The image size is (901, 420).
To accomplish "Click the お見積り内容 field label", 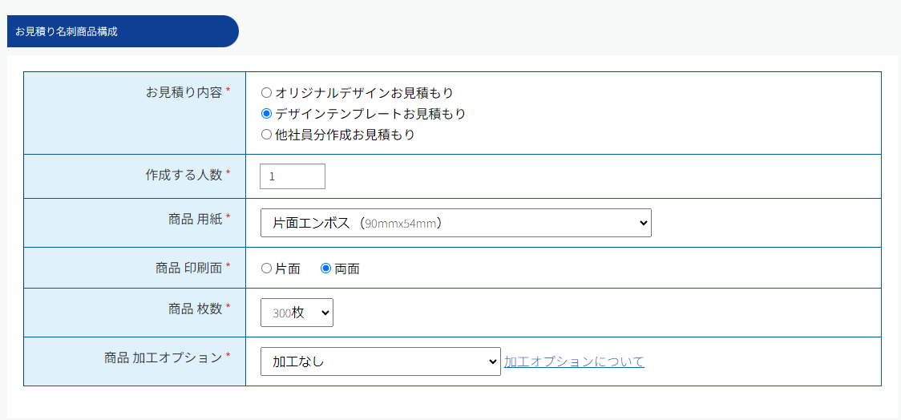I will tap(184, 92).
